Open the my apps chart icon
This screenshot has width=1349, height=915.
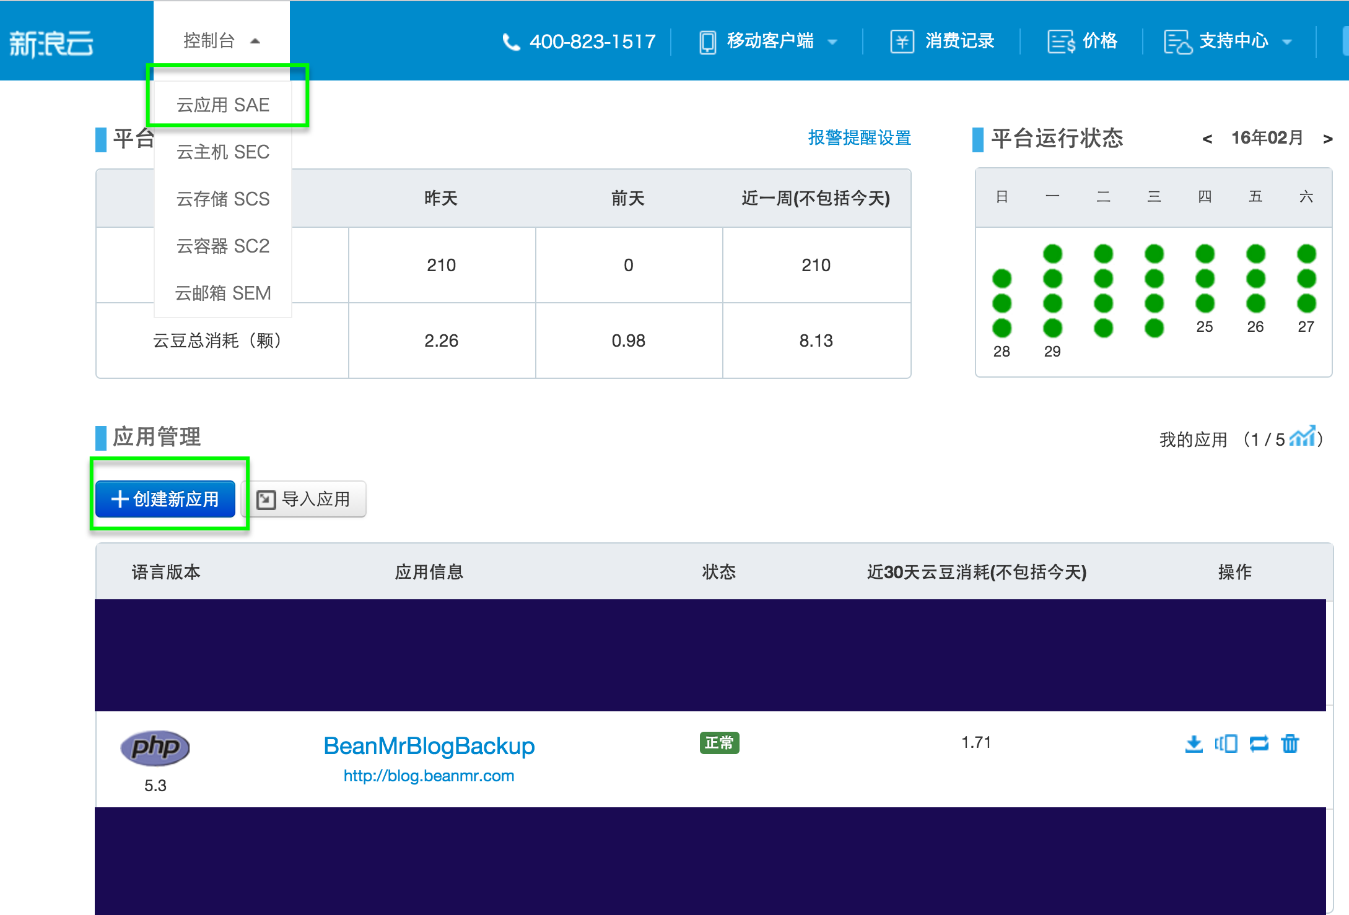(1302, 436)
